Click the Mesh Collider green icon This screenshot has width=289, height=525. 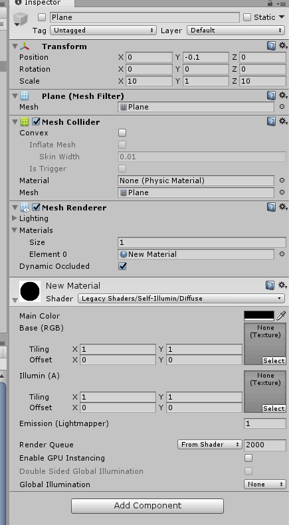25,122
